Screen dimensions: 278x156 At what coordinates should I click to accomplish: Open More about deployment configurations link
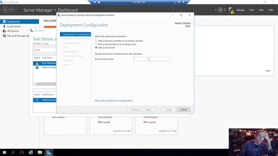click(114, 101)
